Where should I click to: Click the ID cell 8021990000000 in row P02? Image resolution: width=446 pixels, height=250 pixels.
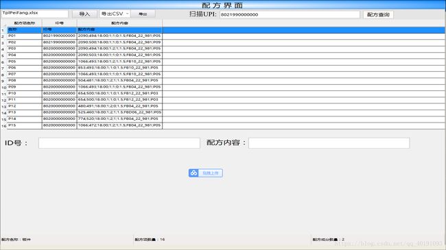coord(60,42)
